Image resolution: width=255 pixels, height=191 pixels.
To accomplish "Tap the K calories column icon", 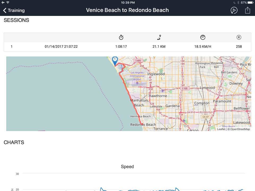I will (239, 37).
